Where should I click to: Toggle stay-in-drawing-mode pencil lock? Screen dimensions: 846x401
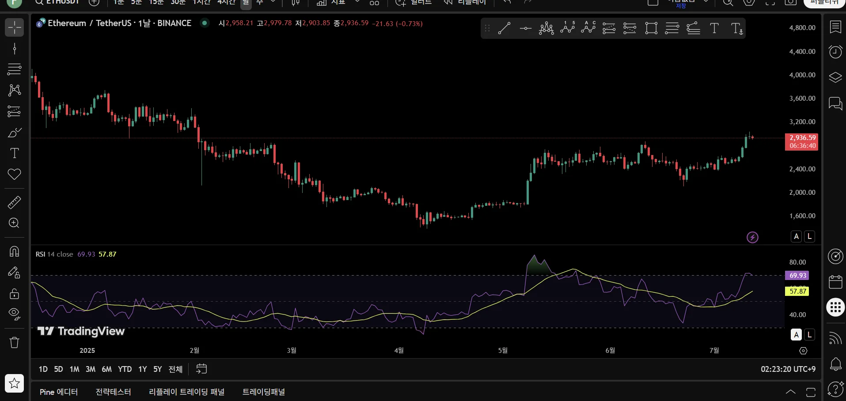14,272
